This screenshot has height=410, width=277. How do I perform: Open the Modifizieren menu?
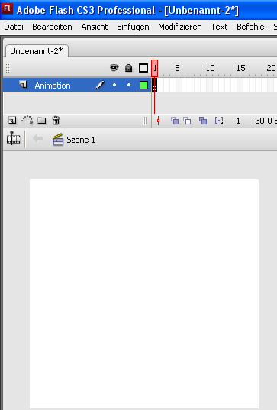(180, 27)
